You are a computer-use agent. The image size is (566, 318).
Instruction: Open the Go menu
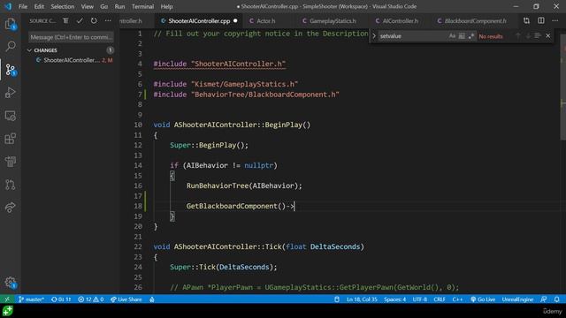104,6
